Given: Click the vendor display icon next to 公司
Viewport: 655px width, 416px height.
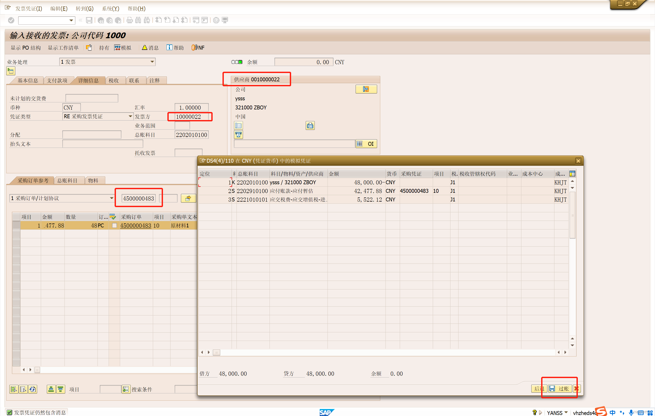Looking at the screenshot, I should [366, 89].
